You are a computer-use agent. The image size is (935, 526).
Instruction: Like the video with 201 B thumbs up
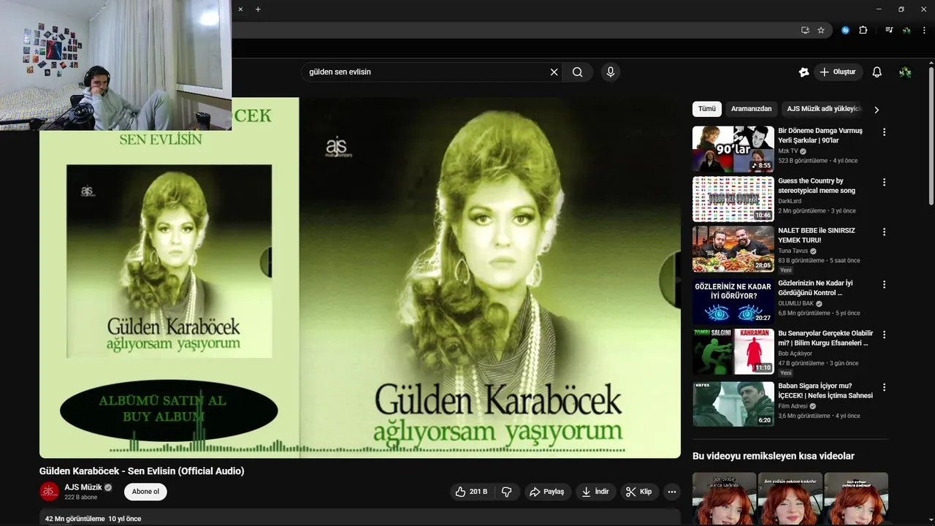click(471, 492)
